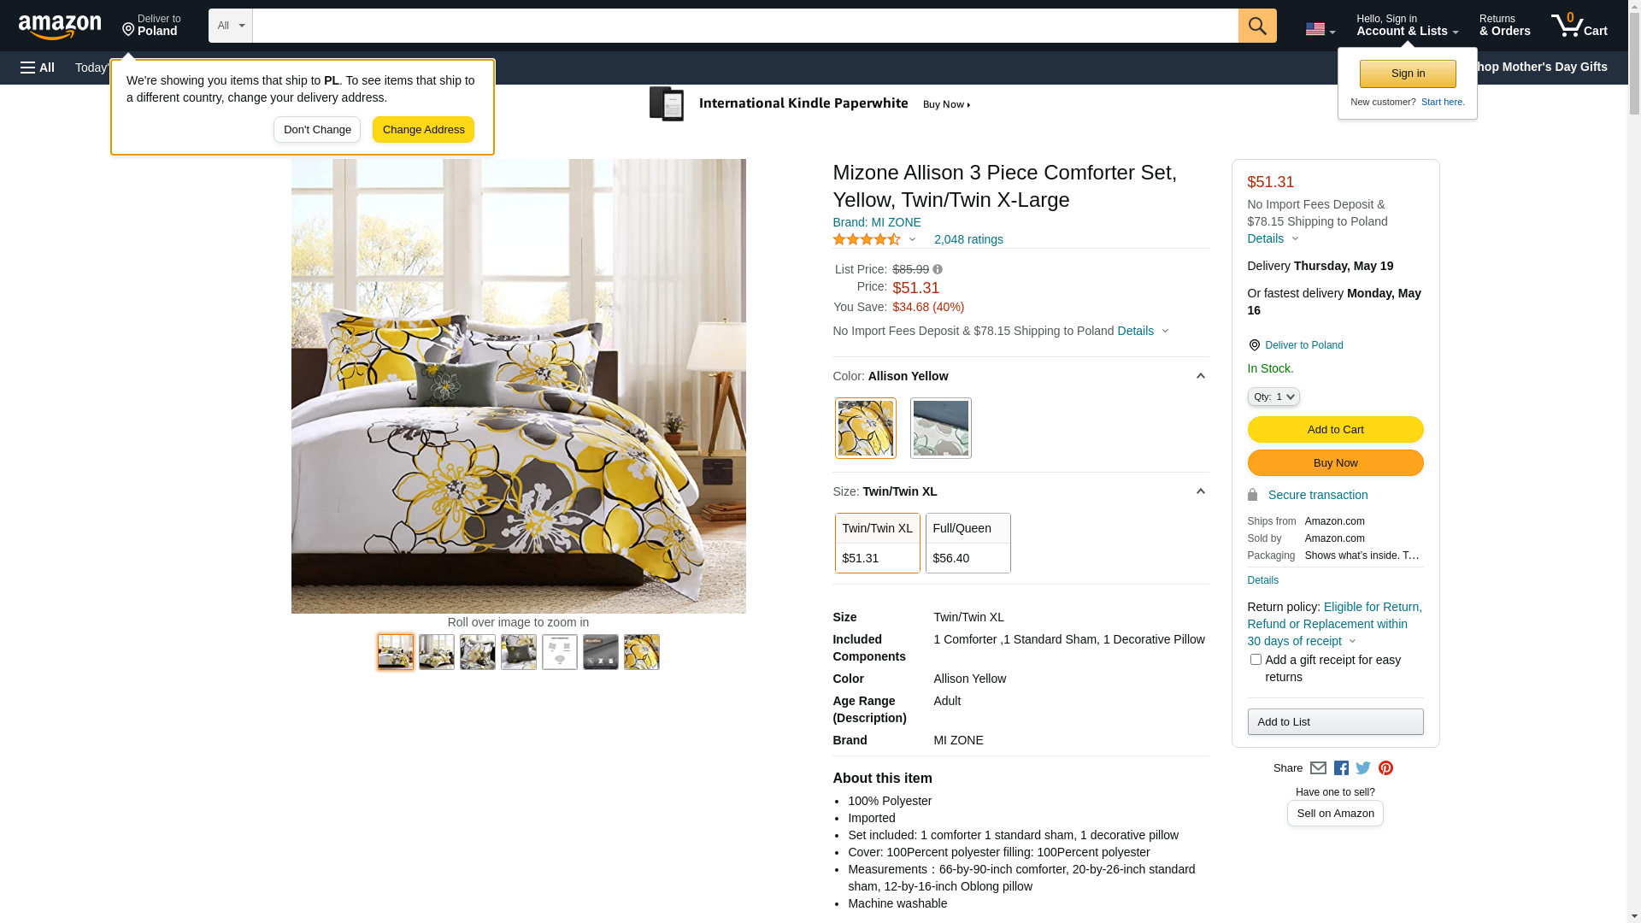Viewport: 1641px width, 923px height.
Task: Open Returns & Orders
Action: pos(1504,26)
